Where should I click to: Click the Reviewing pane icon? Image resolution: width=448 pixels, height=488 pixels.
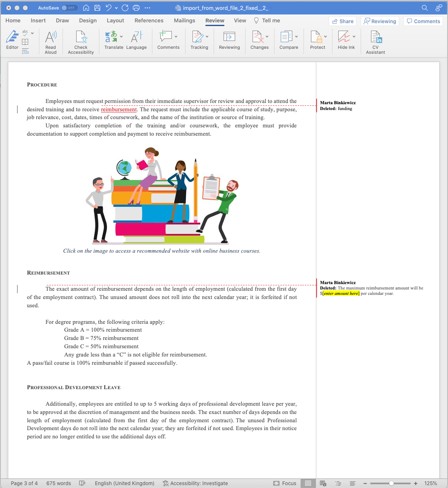[x=229, y=39]
